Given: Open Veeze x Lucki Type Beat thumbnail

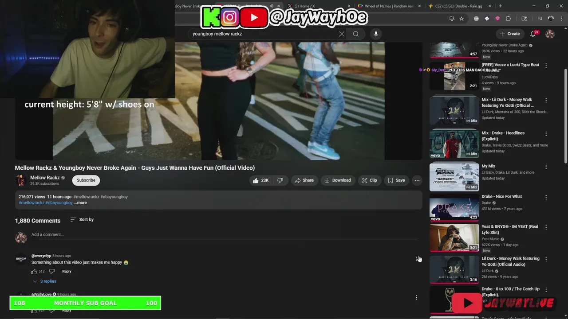Looking at the screenshot, I should point(454,76).
